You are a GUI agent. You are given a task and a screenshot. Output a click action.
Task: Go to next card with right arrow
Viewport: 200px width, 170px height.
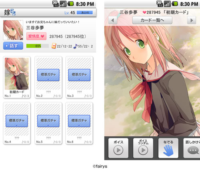[x=192, y=20]
